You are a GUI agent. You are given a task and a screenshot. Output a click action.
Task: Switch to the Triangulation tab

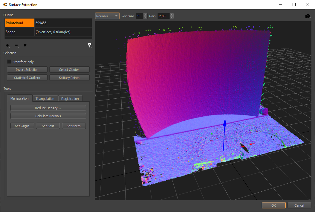(x=45, y=98)
